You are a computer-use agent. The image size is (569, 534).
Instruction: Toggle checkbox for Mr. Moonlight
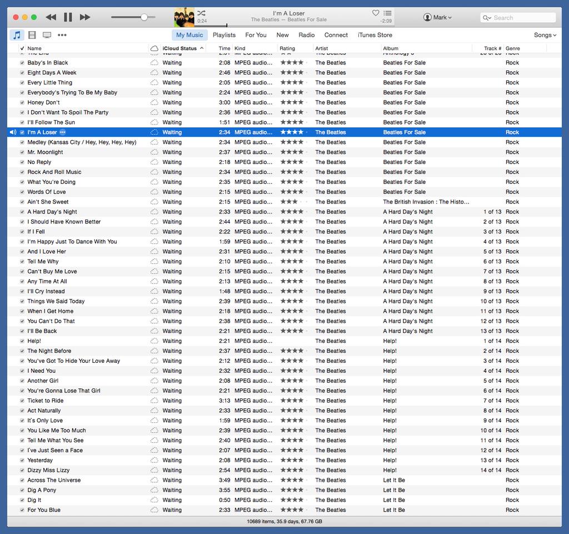click(22, 152)
